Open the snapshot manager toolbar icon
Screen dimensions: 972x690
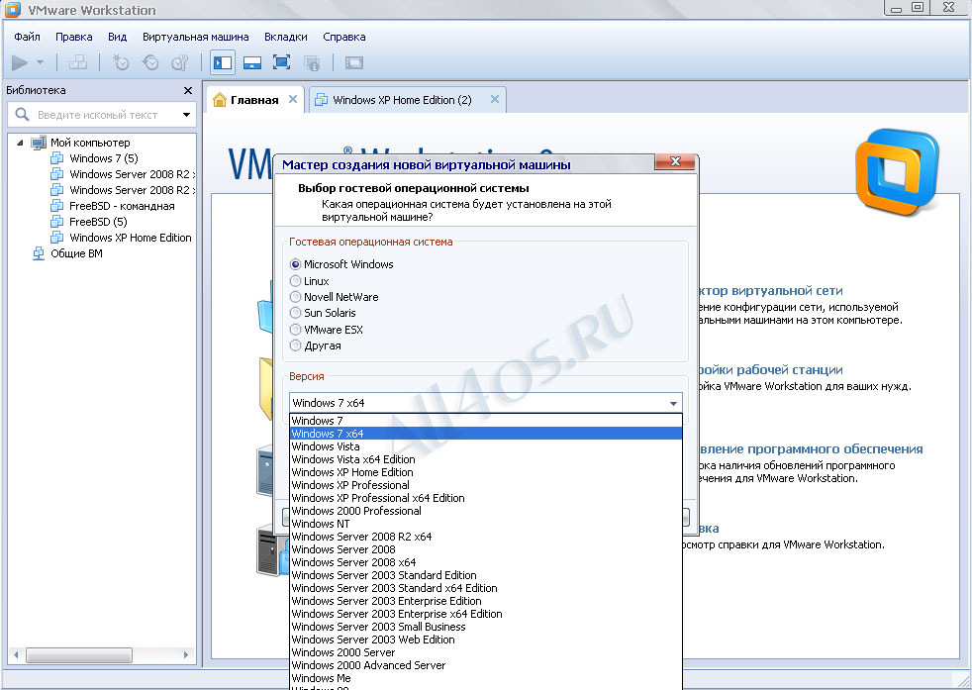click(180, 62)
